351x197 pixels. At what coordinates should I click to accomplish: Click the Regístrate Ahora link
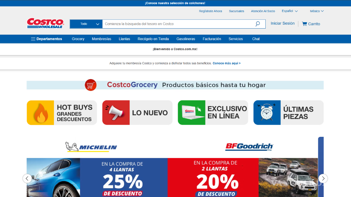211,11
